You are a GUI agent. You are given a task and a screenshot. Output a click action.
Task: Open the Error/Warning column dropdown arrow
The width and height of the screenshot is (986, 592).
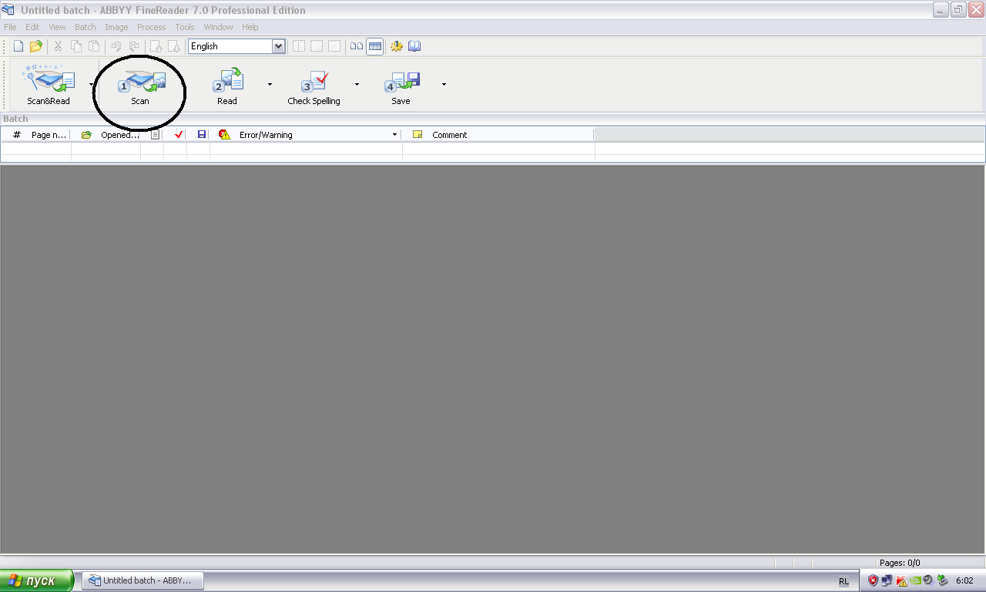394,135
